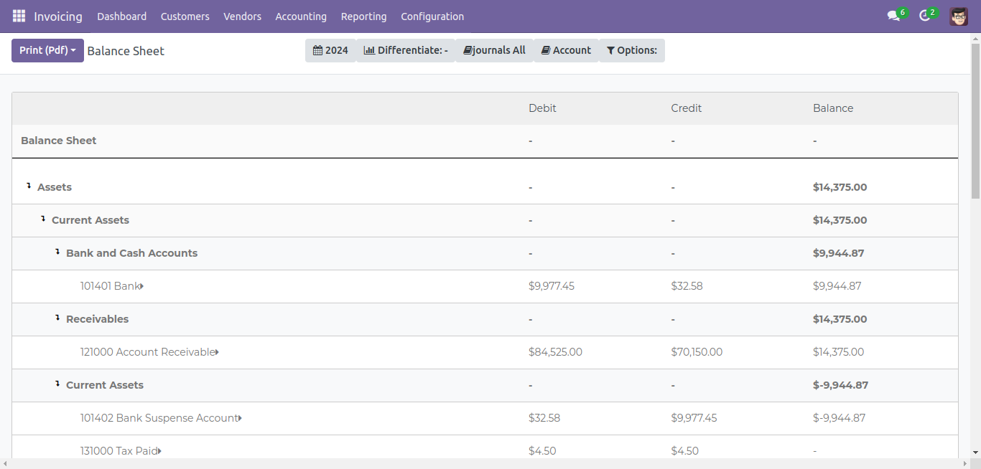Open the 2024 calendar date filter
This screenshot has width=981, height=469.
coord(330,50)
